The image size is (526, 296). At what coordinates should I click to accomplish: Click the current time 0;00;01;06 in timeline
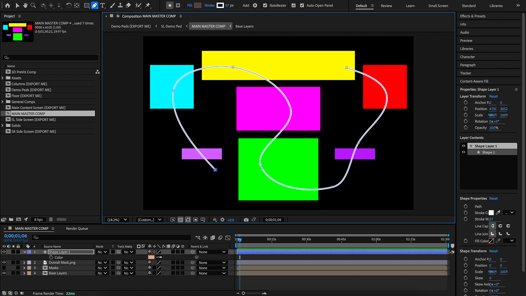pos(16,236)
